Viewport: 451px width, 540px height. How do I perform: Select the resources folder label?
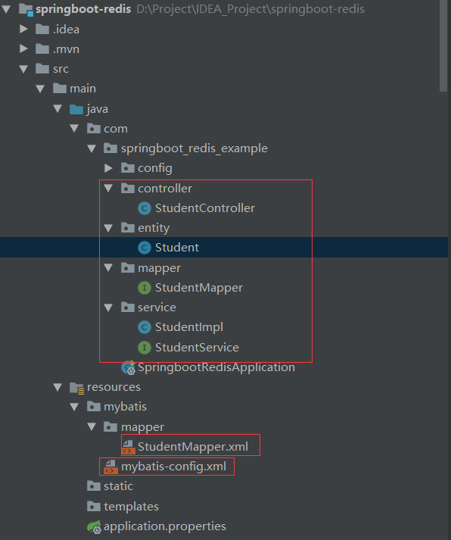click(114, 387)
